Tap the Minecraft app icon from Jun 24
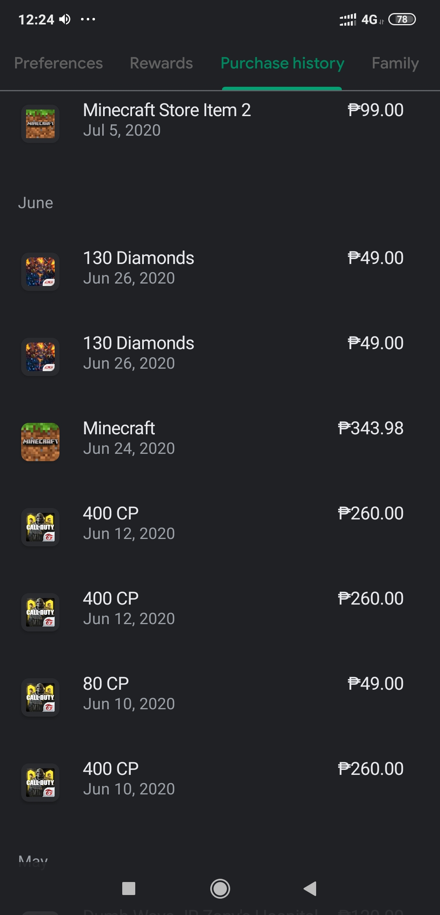 [x=40, y=442]
